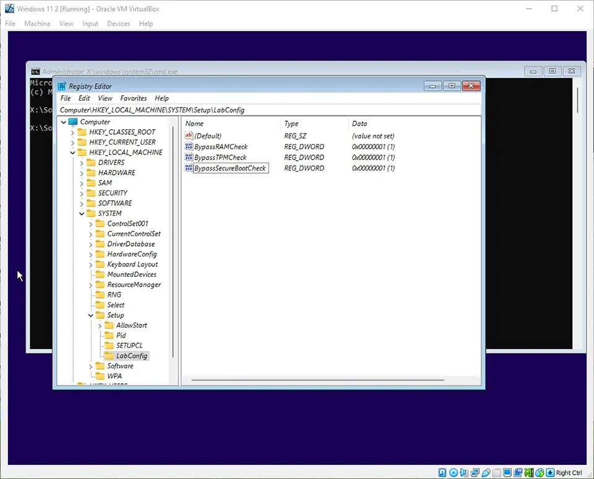Open Registry Editor Help menu
Screen dimensions: 594x479
(161, 98)
